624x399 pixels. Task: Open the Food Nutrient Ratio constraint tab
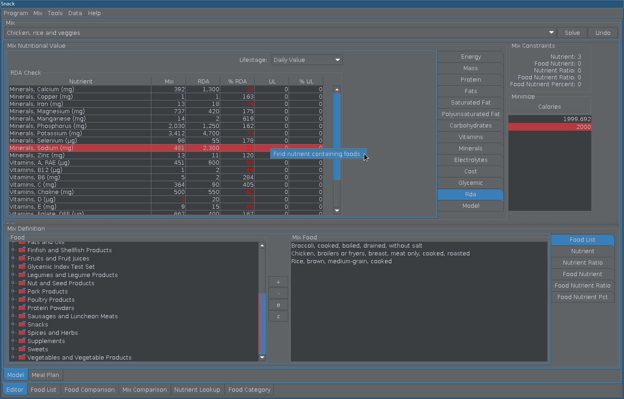click(x=582, y=286)
